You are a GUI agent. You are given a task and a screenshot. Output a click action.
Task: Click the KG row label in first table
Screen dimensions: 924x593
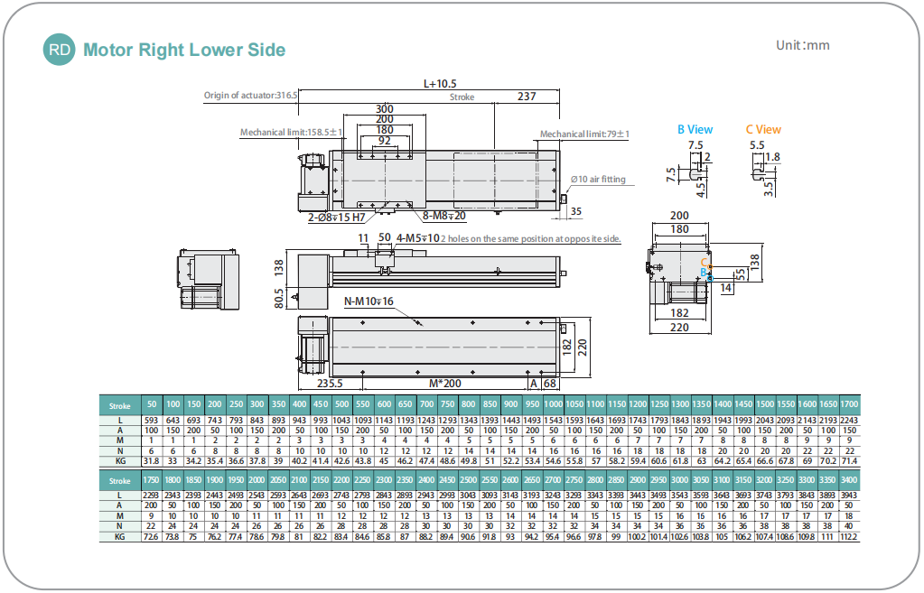119,462
